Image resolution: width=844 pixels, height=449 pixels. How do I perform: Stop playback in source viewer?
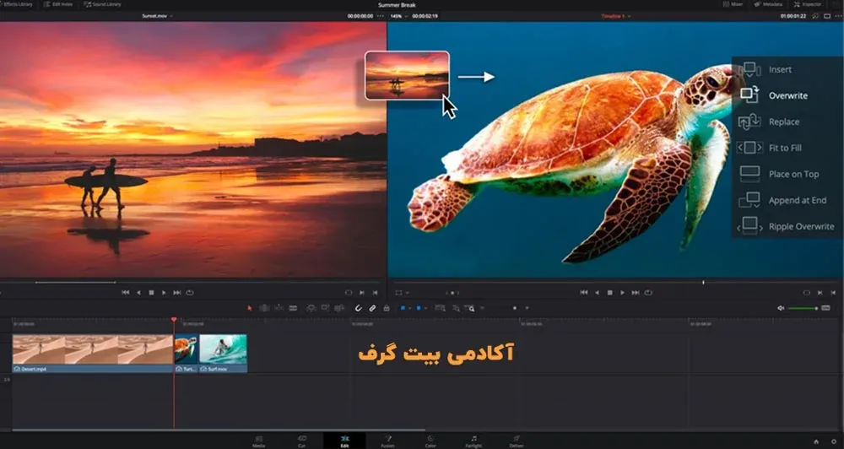coord(151,292)
